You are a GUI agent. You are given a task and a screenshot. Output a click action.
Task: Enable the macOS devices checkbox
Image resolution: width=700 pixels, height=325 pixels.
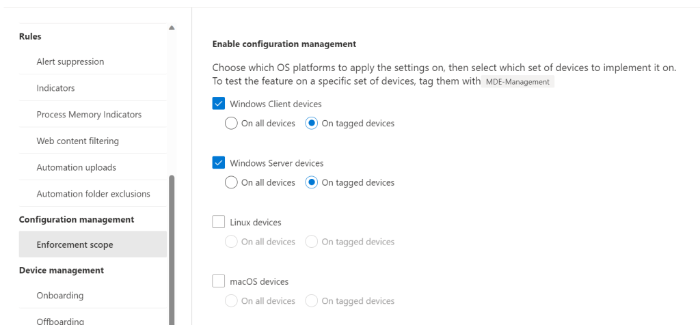(x=219, y=281)
